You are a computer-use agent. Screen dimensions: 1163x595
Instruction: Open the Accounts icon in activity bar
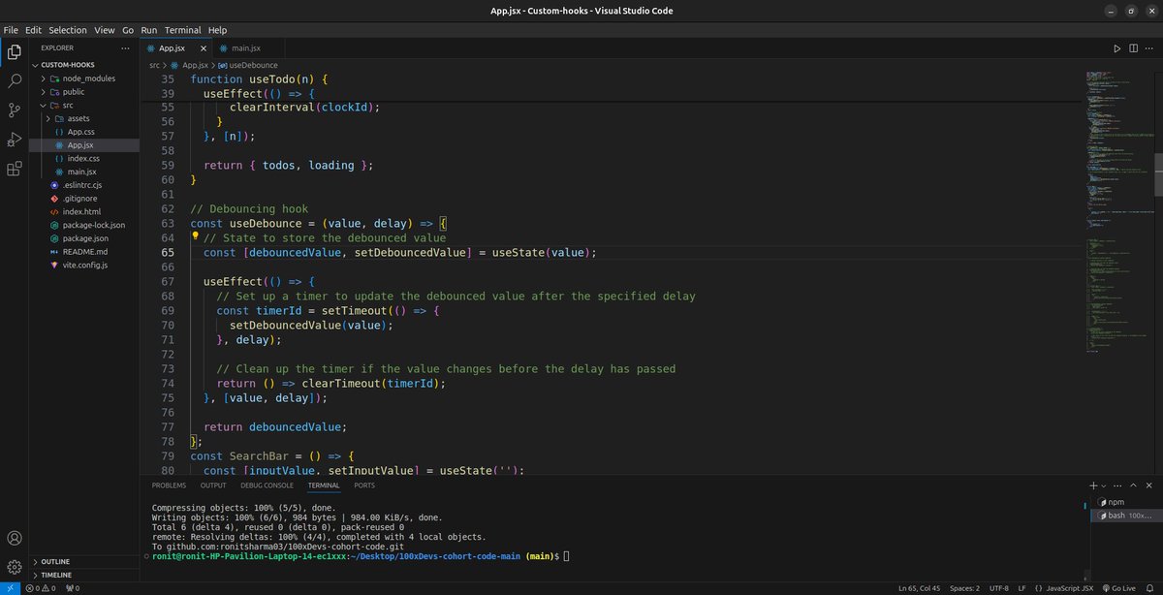pyautogui.click(x=15, y=538)
